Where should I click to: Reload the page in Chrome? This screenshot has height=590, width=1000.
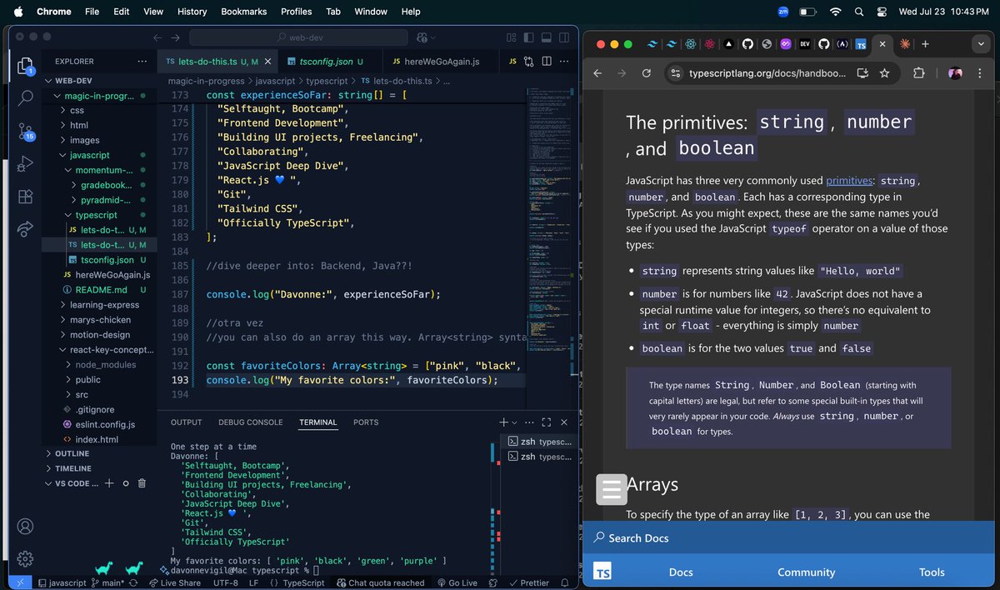[x=647, y=73]
